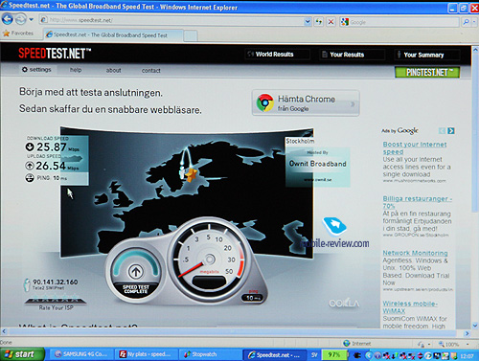Click the SPEEDTEST.NET logo

coord(55,54)
